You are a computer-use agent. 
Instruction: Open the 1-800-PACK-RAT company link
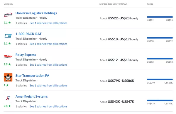pos(28,34)
